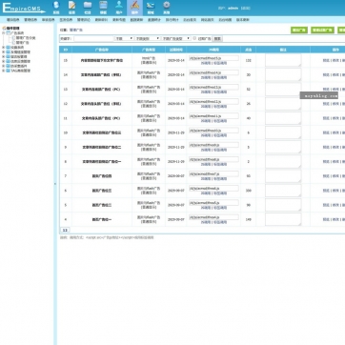Image resolution: width=345 pixels, height=345 pixels.
Task: Collapse the Ad System (广告系统) tree node
Action: [x=4, y=33]
